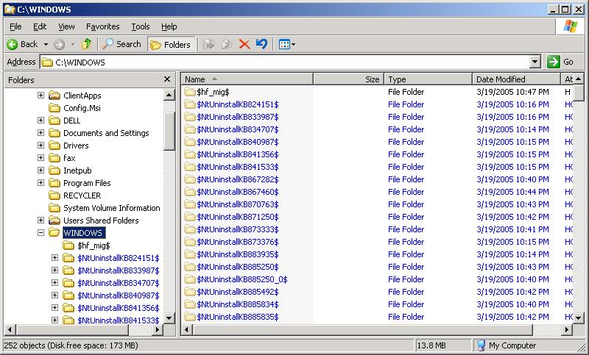Click file list horizontal scroll right arrow

[567, 330]
